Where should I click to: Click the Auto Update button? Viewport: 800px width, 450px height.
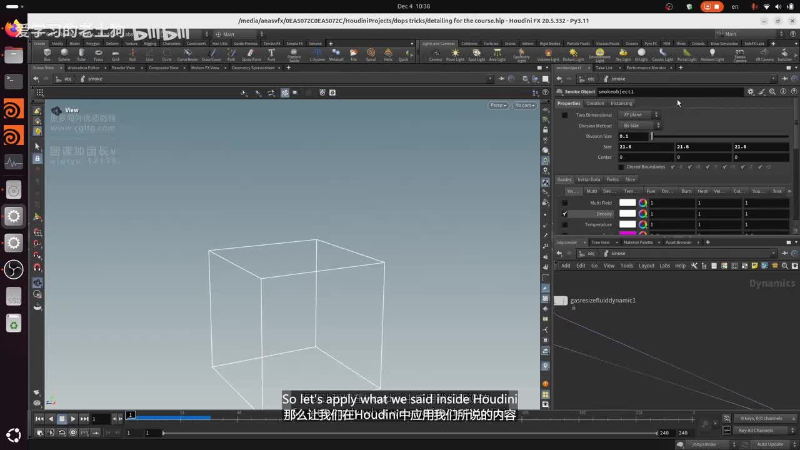770,444
